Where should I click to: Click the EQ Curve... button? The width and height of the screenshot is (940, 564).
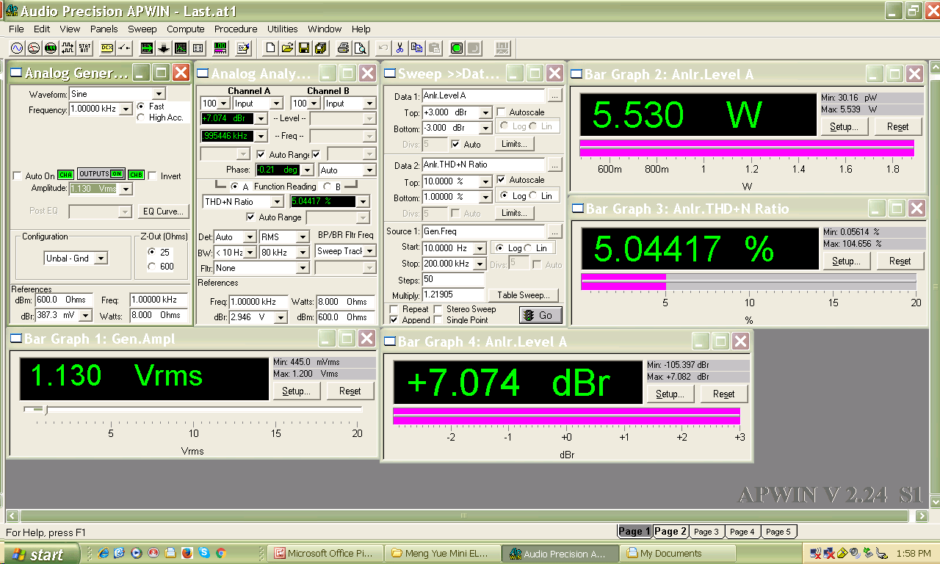pyautogui.click(x=163, y=211)
